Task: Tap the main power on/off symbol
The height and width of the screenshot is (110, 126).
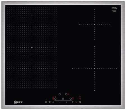Action: click(x=46, y=102)
